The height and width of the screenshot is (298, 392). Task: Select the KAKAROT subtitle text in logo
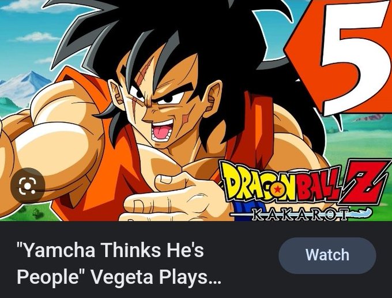click(x=300, y=215)
